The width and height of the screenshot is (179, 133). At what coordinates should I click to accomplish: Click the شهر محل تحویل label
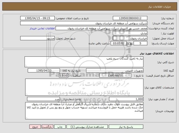66,38
